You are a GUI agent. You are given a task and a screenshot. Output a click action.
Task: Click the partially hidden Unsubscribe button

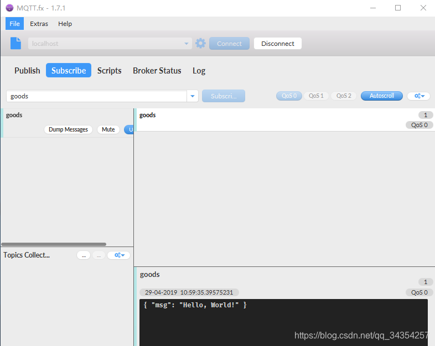pos(129,130)
